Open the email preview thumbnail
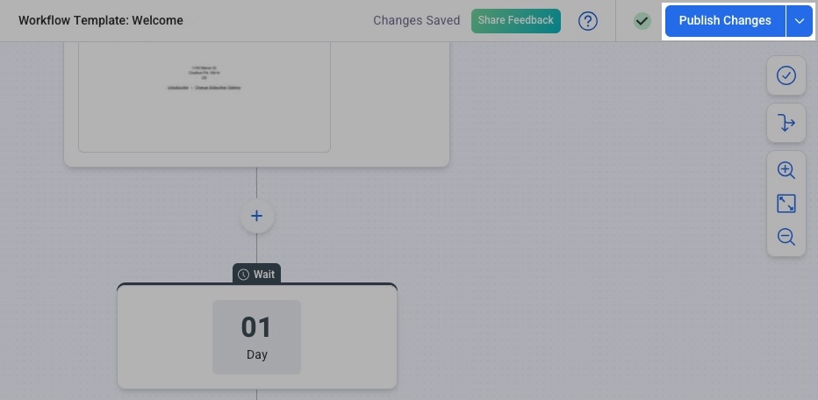The image size is (818, 400). click(204, 96)
